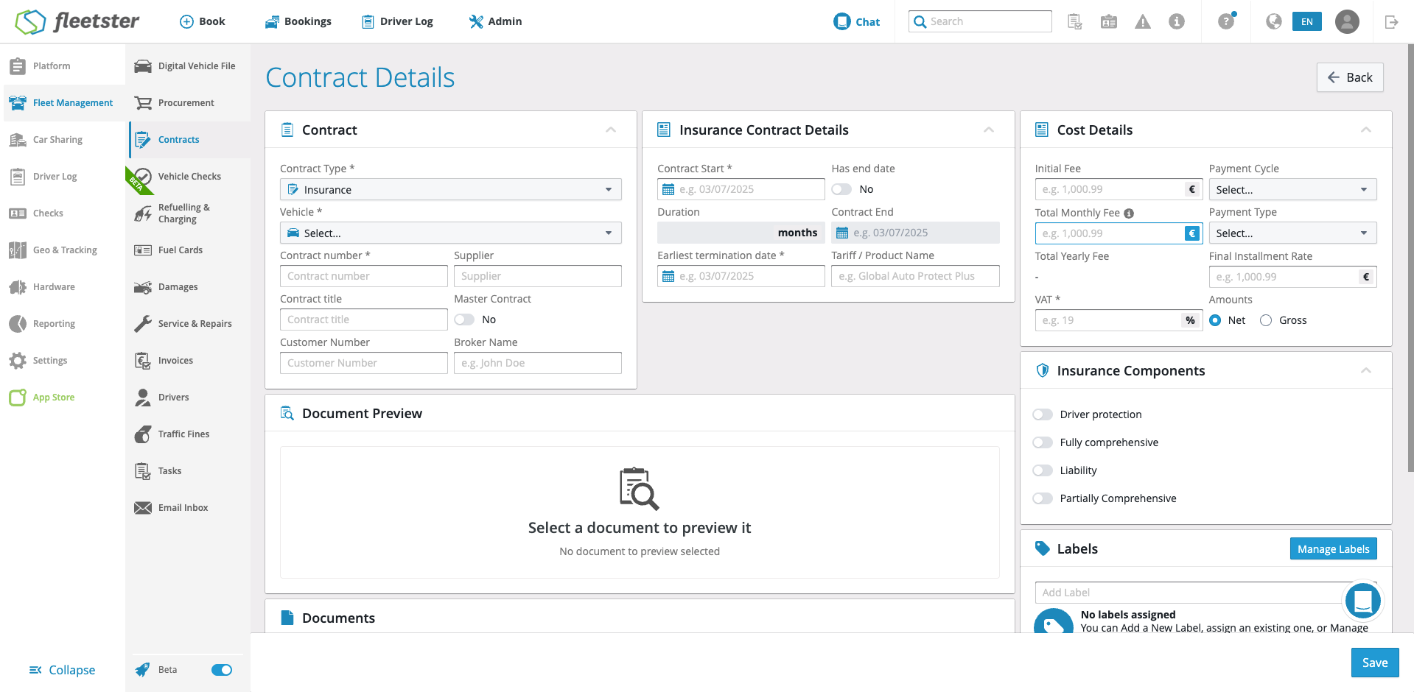1414x692 pixels.
Task: Collapse the Cost Details panel
Action: click(1366, 130)
